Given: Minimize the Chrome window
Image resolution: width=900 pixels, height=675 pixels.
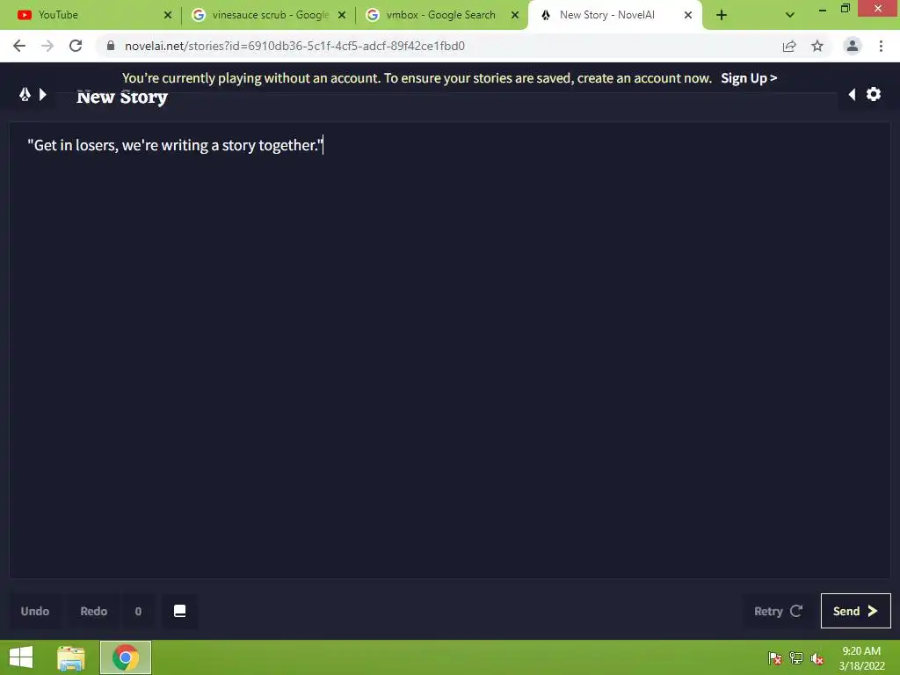Looking at the screenshot, I should 823,9.
